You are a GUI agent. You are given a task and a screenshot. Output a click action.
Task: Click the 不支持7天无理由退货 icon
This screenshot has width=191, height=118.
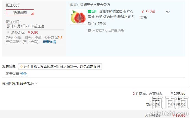pos(89,31)
